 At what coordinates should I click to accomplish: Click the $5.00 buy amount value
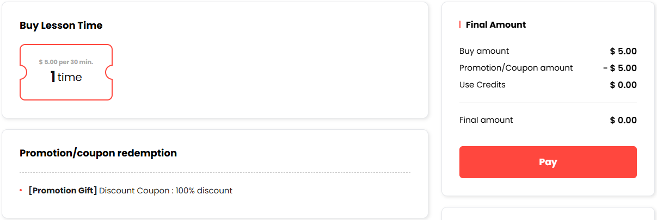coord(623,52)
